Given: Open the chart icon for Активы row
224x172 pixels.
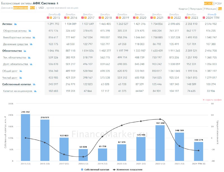Looking at the screenshot, I should [x=15, y=24].
